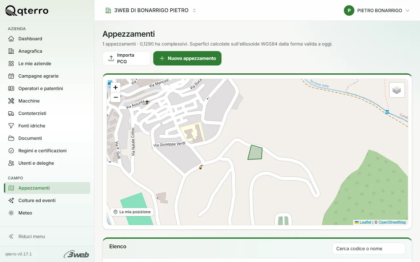Click the Campagne agrarie calendar icon
The width and height of the screenshot is (420, 262).
11,76
